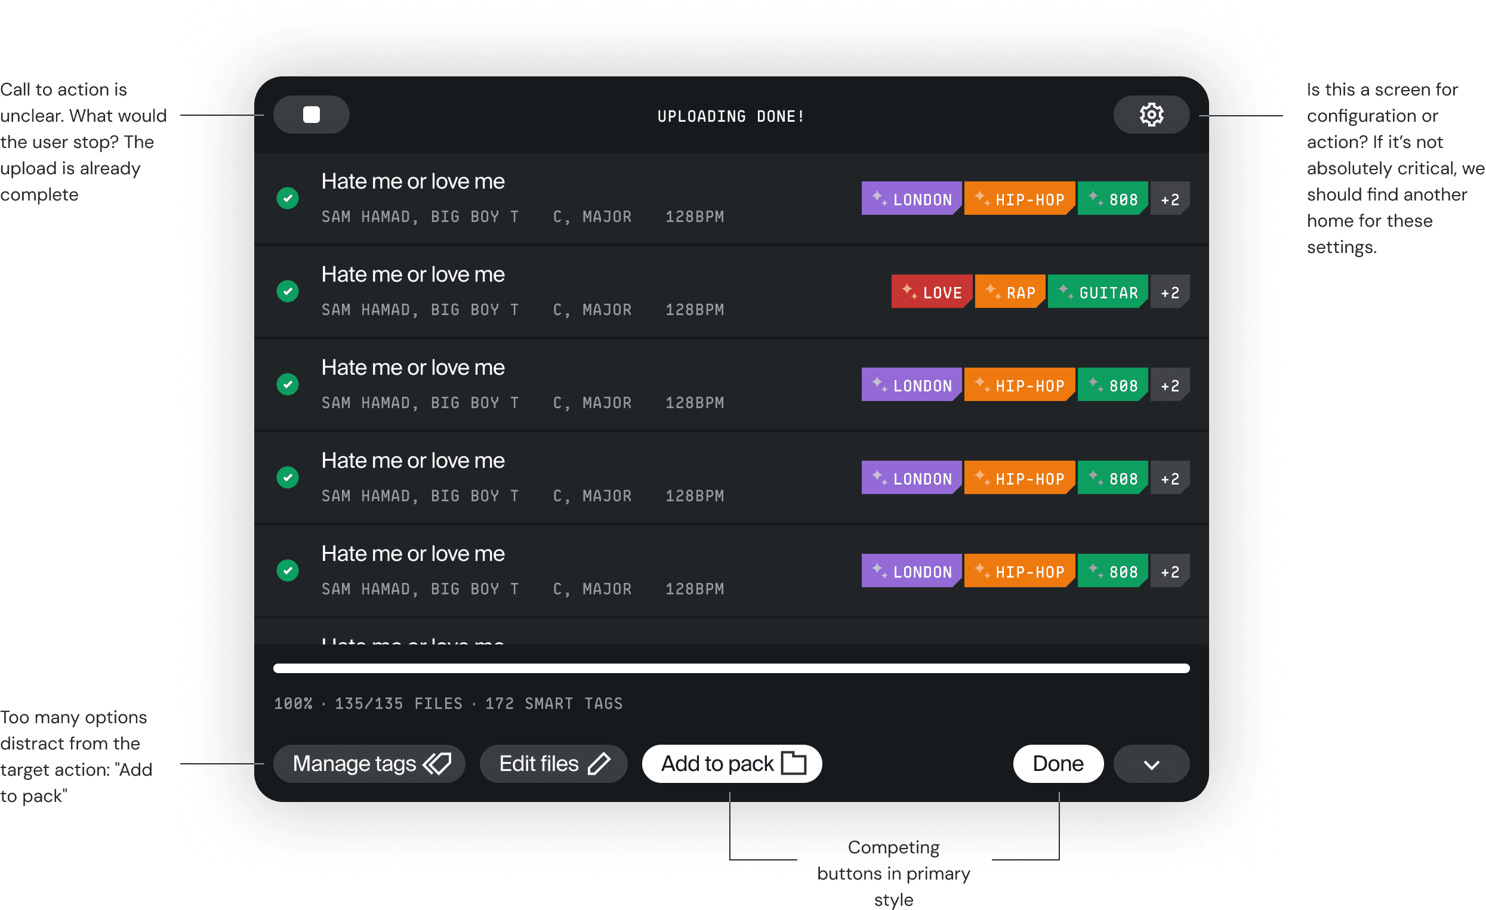Toggle second track's green checkmark
The height and width of the screenshot is (910, 1486).
[288, 291]
